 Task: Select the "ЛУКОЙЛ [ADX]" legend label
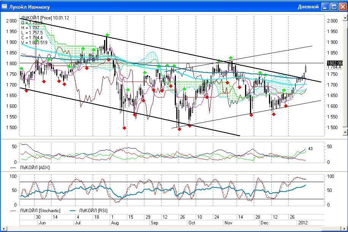(x=35, y=168)
